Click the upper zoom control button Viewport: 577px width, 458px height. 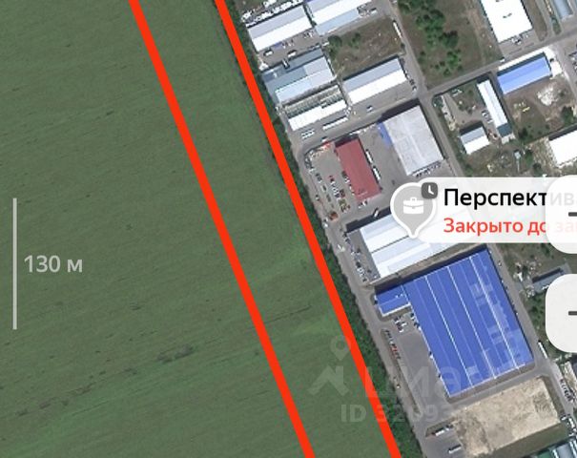[563, 215]
